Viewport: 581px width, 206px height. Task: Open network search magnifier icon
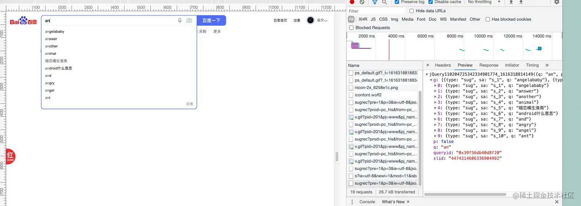[x=385, y=2]
